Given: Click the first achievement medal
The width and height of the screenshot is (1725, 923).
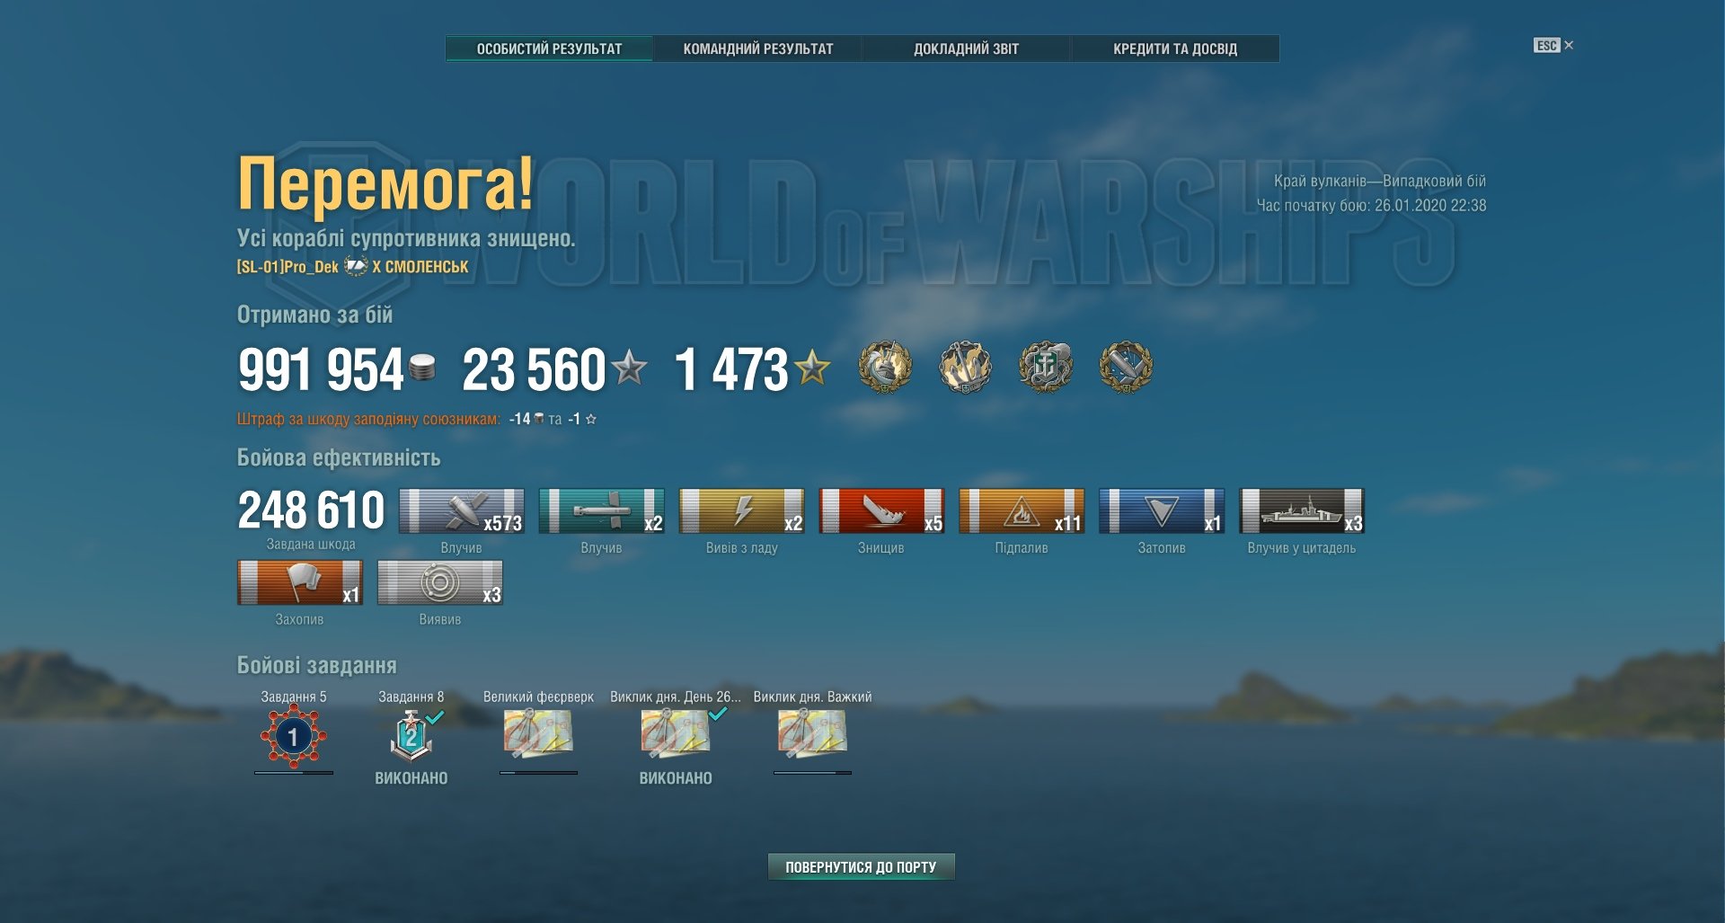Looking at the screenshot, I should pyautogui.click(x=885, y=367).
